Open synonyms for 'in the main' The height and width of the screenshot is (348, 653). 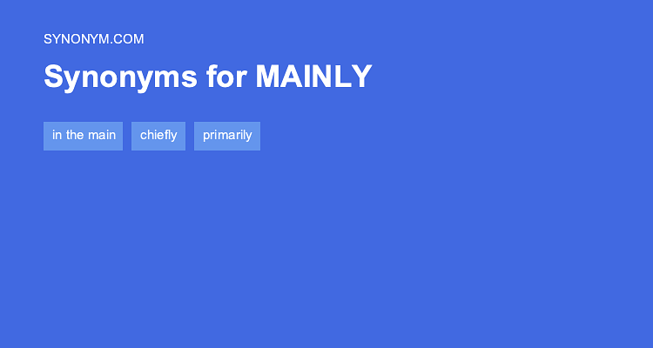tap(83, 136)
